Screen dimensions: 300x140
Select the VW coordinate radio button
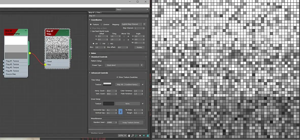pyautogui.click(x=100, y=44)
